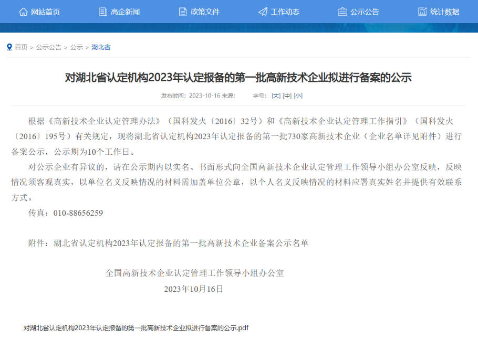Click the paper plane icon beside 工作动态
This screenshot has width=478, height=350.
coord(263,12)
